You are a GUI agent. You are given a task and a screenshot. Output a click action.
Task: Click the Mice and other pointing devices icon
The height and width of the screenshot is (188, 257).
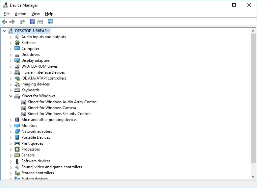(x=17, y=120)
